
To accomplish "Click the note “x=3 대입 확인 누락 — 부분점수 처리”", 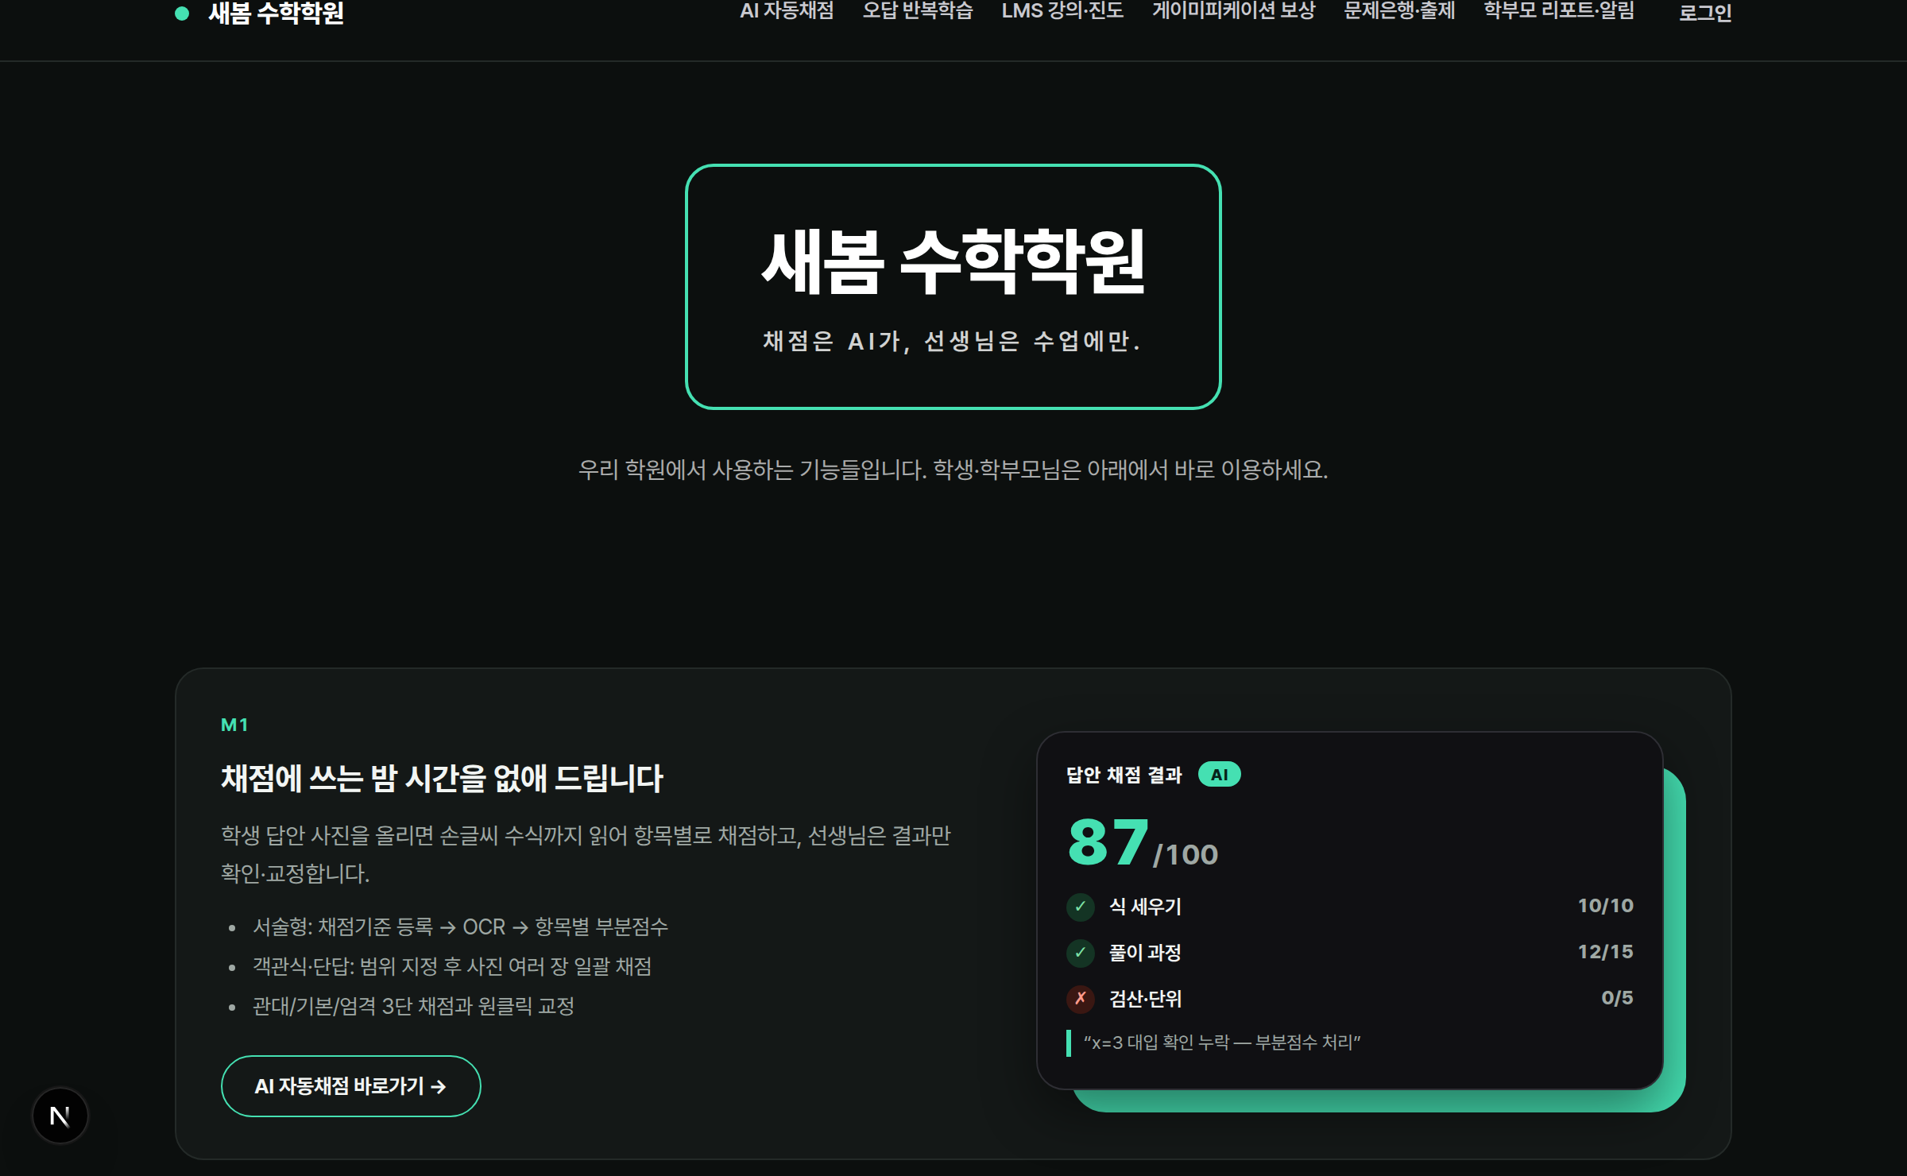I will click(1222, 1043).
